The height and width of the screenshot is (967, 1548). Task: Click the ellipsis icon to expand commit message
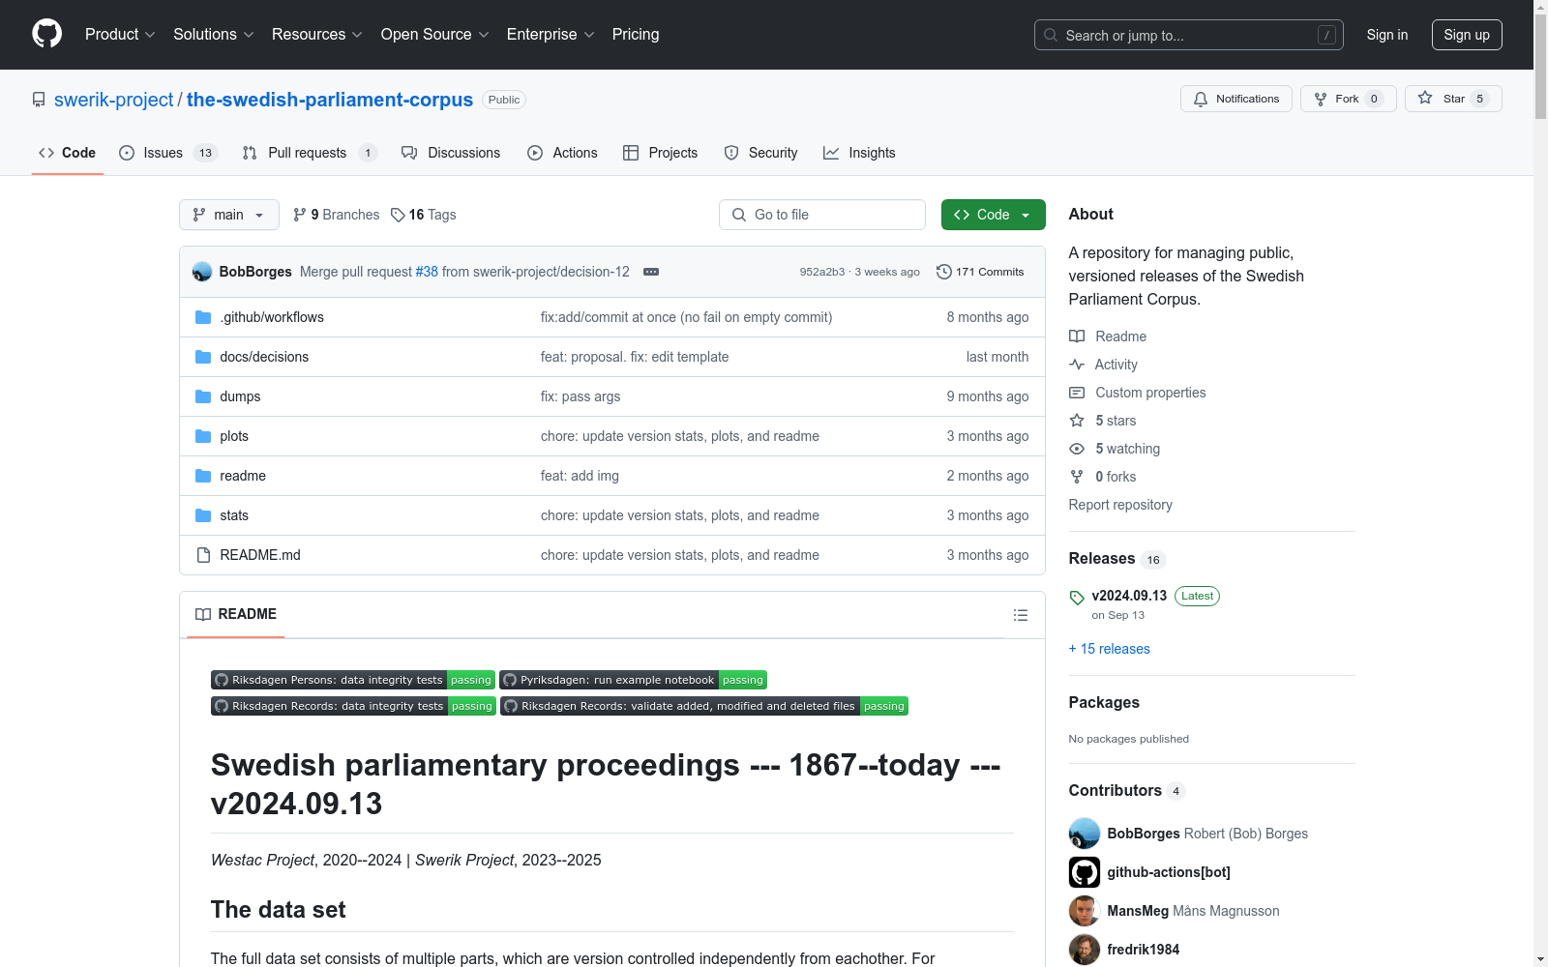(x=651, y=272)
